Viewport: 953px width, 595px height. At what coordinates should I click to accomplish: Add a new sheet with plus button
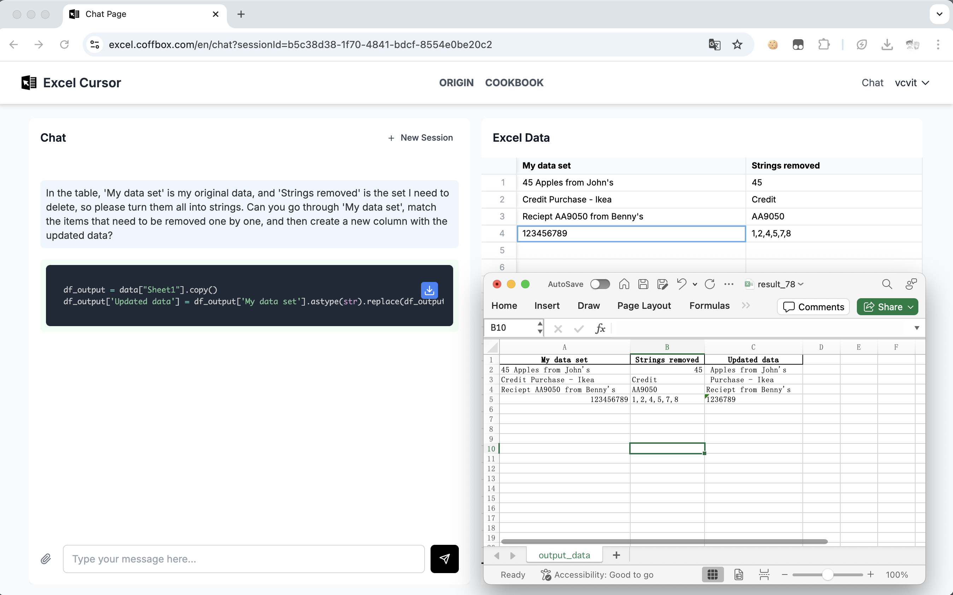pyautogui.click(x=616, y=555)
